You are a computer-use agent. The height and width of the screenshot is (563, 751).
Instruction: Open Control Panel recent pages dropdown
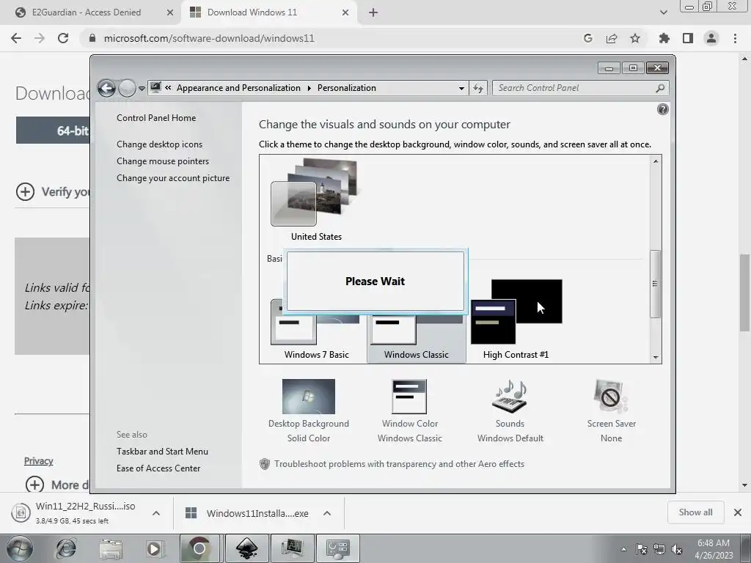coord(142,88)
